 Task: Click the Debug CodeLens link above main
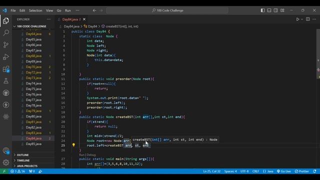[91, 155]
